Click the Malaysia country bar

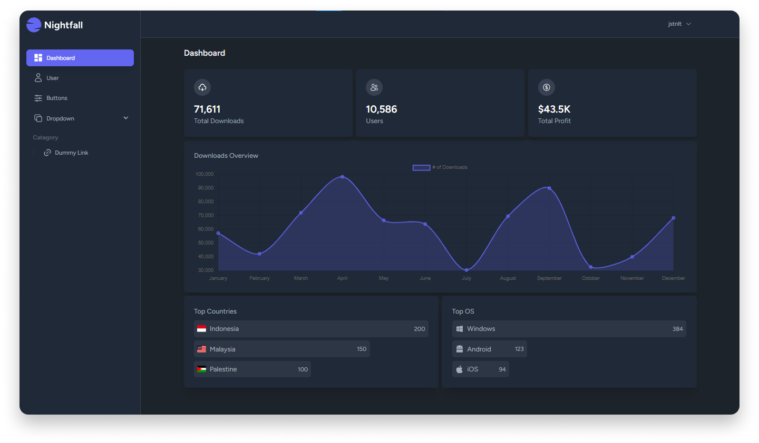pos(282,349)
